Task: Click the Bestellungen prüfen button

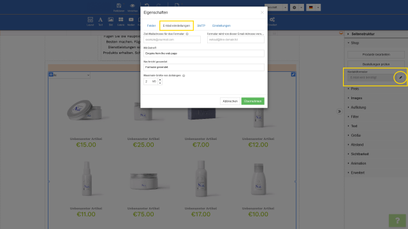Action: 376,64
